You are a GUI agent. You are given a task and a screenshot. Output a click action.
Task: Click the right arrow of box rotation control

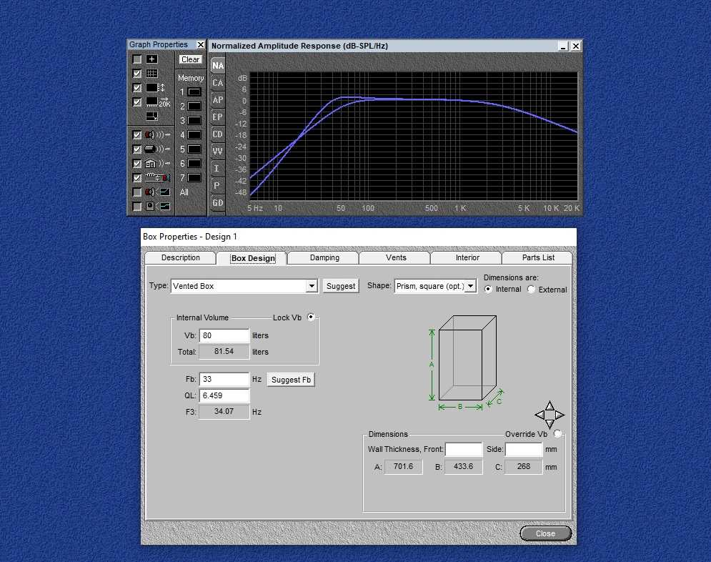560,415
